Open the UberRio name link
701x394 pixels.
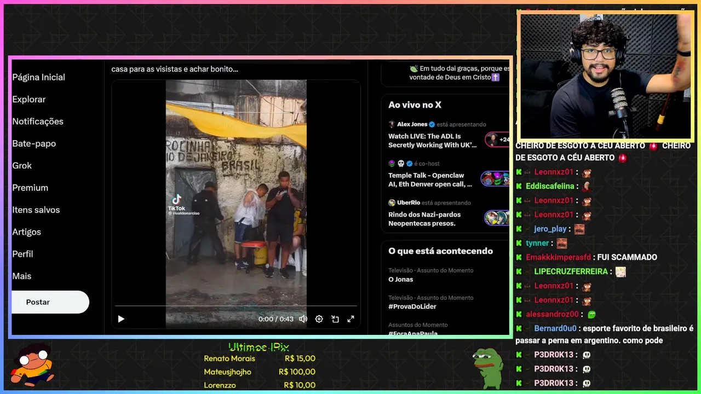pos(409,202)
